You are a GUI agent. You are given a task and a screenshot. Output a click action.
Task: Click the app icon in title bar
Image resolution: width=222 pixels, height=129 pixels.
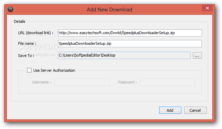pos(10,9)
